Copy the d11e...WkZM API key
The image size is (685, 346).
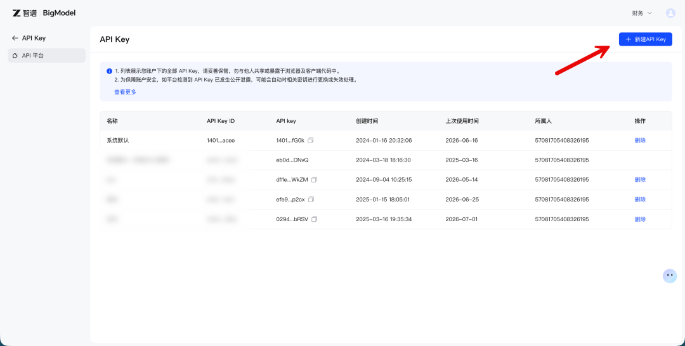point(314,179)
